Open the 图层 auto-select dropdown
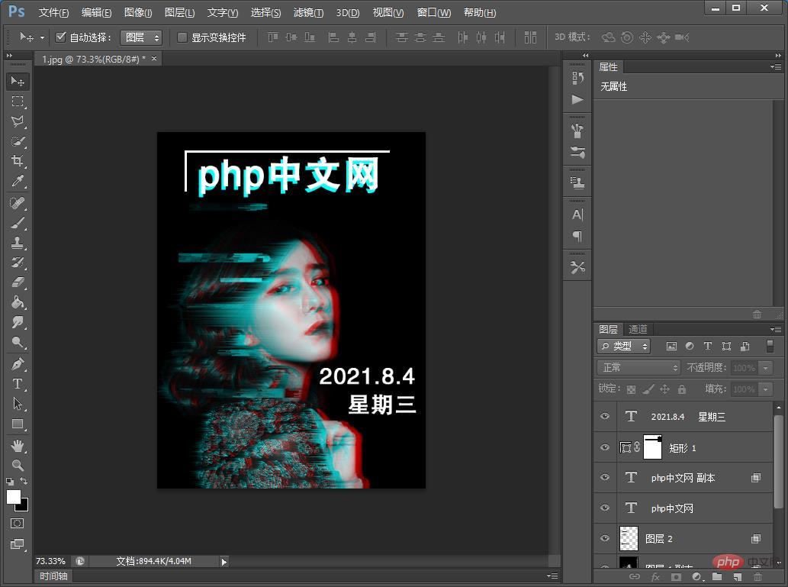788x587 pixels. click(141, 37)
